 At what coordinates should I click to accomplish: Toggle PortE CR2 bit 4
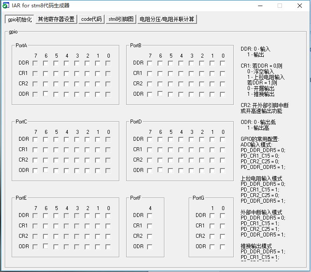point(66,236)
